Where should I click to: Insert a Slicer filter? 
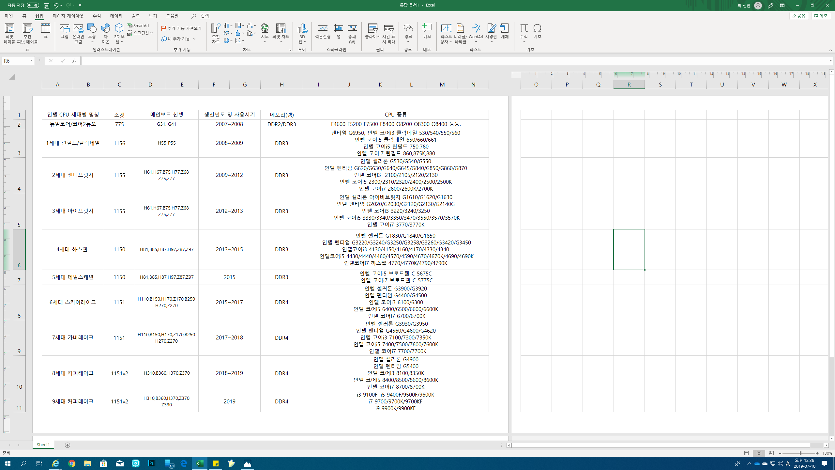372,31
